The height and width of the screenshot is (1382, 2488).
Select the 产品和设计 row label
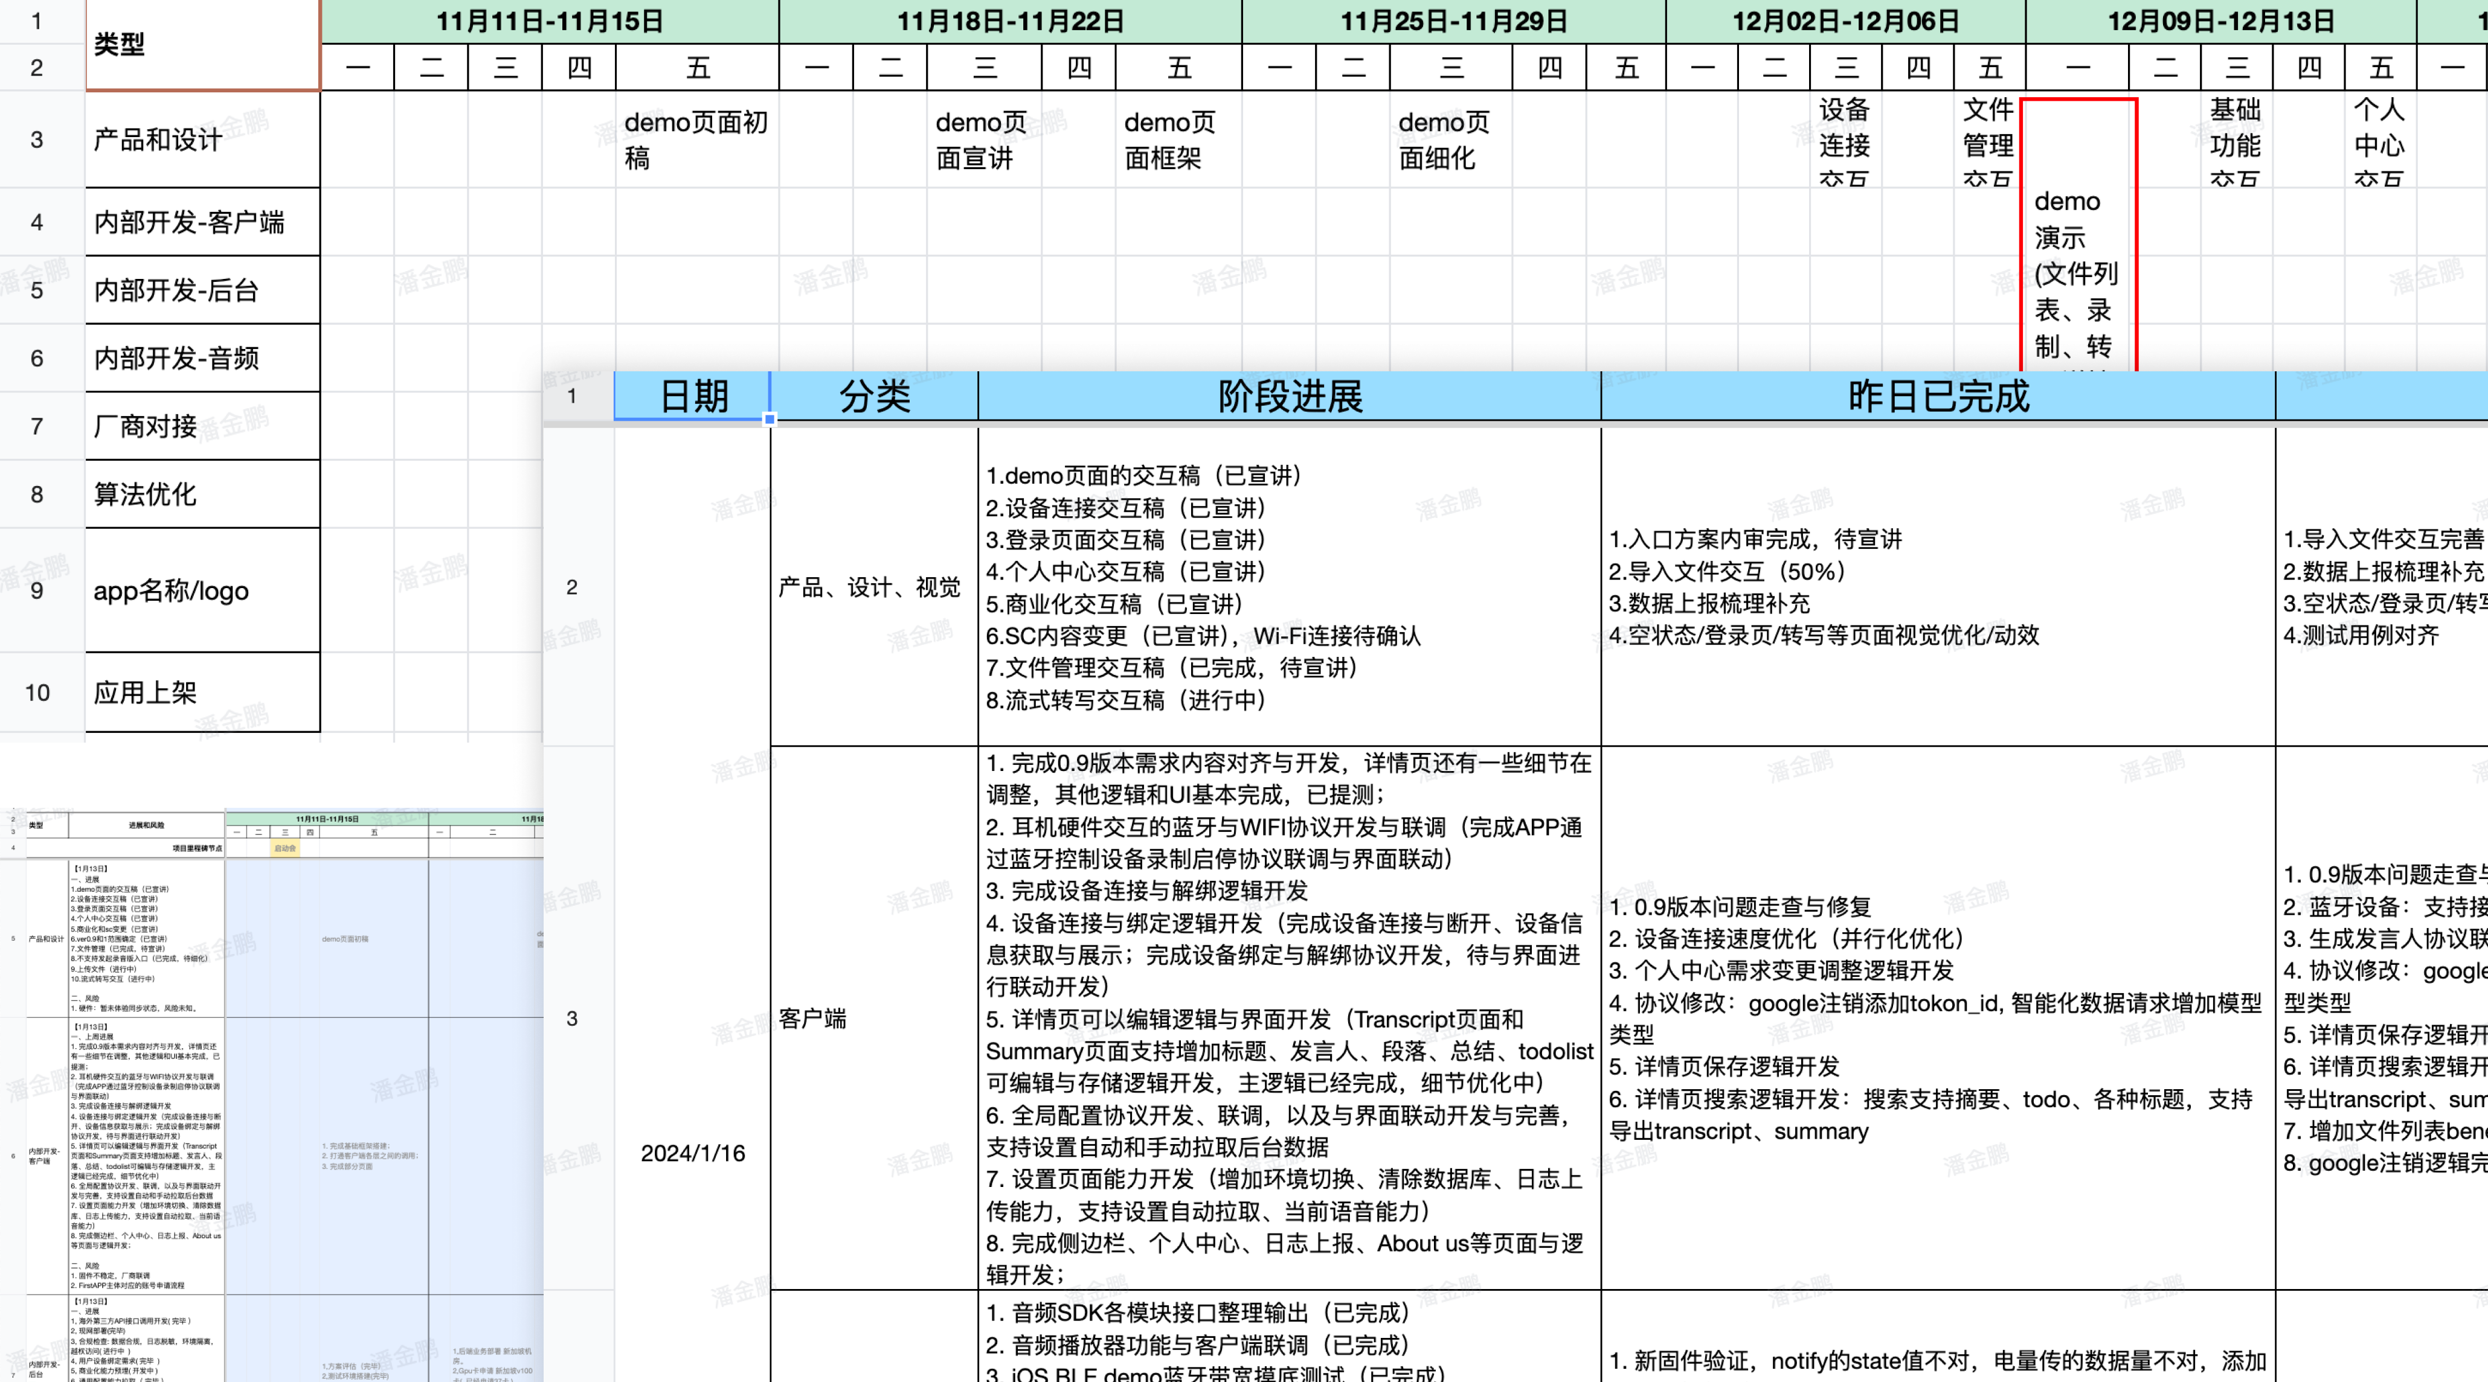[203, 140]
